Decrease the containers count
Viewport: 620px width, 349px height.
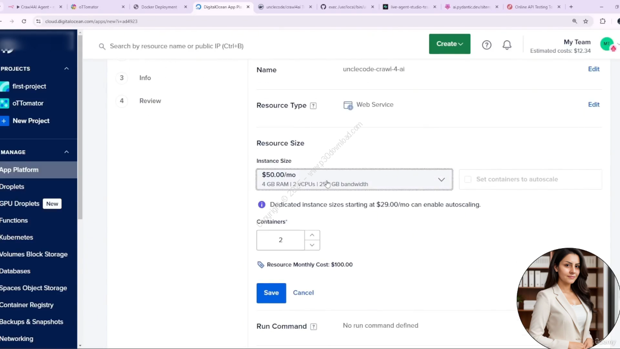(312, 245)
